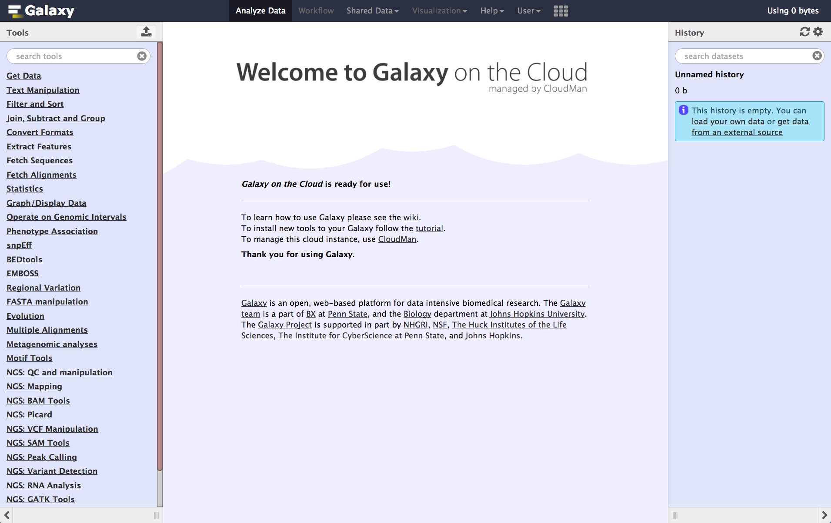Viewport: 831px width, 523px height.
Task: Clear the dataset search with X icon
Action: [x=817, y=56]
